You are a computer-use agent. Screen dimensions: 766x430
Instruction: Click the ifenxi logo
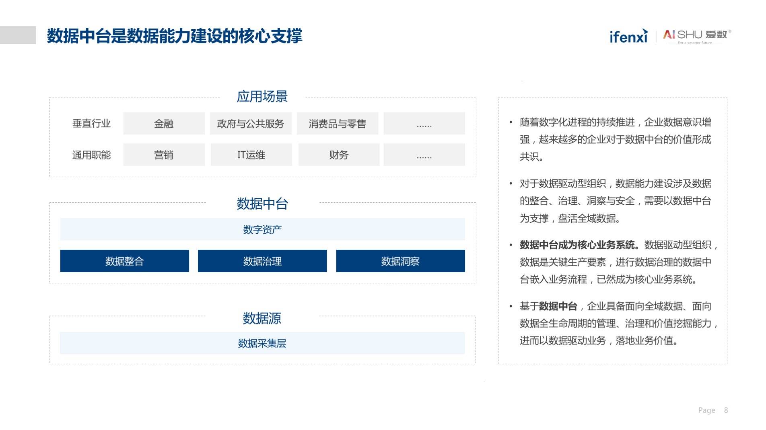(628, 36)
